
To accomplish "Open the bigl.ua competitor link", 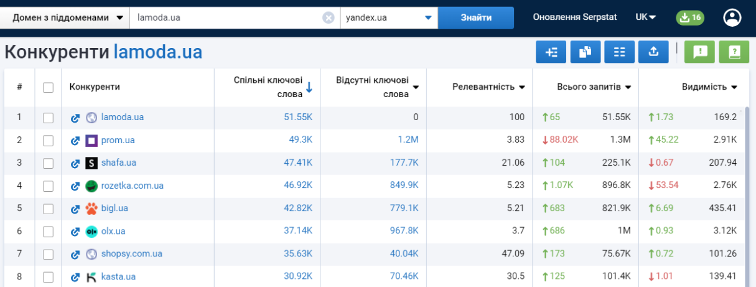I will pos(114,209).
